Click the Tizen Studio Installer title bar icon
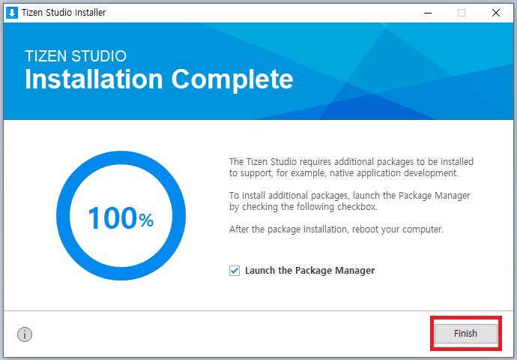The image size is (517, 360). 12,13
